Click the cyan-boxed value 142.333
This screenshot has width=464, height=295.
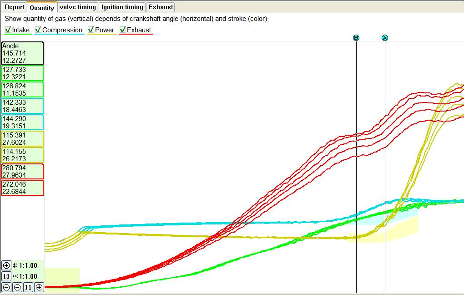[x=14, y=102]
